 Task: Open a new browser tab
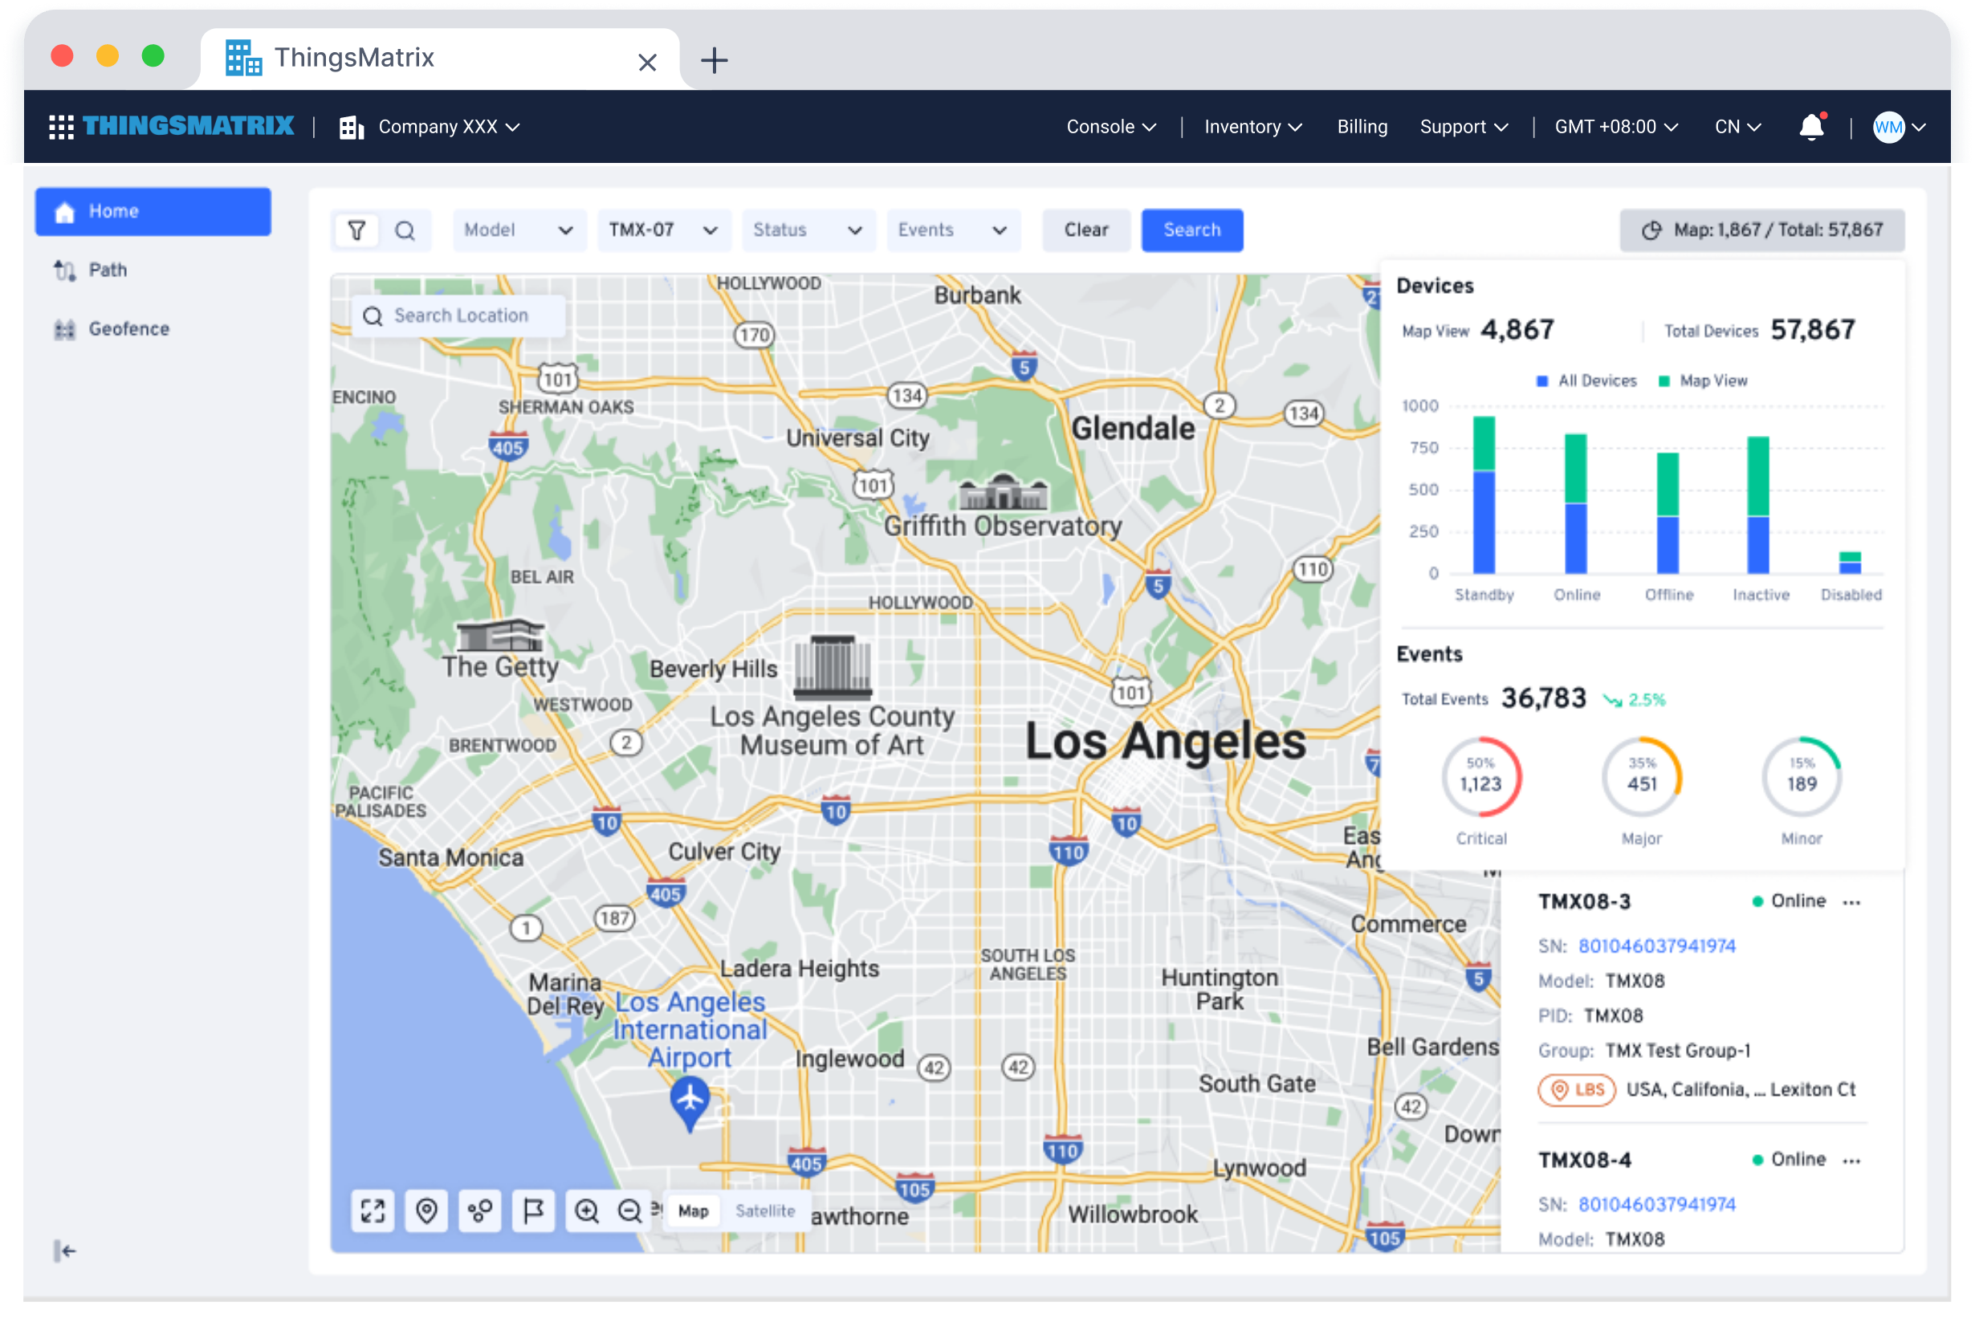tap(714, 59)
